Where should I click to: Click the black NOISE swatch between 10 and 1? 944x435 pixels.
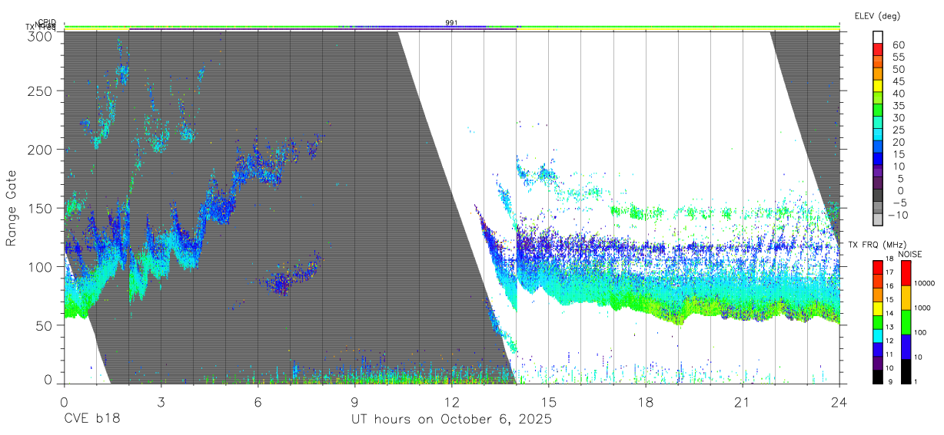907,371
